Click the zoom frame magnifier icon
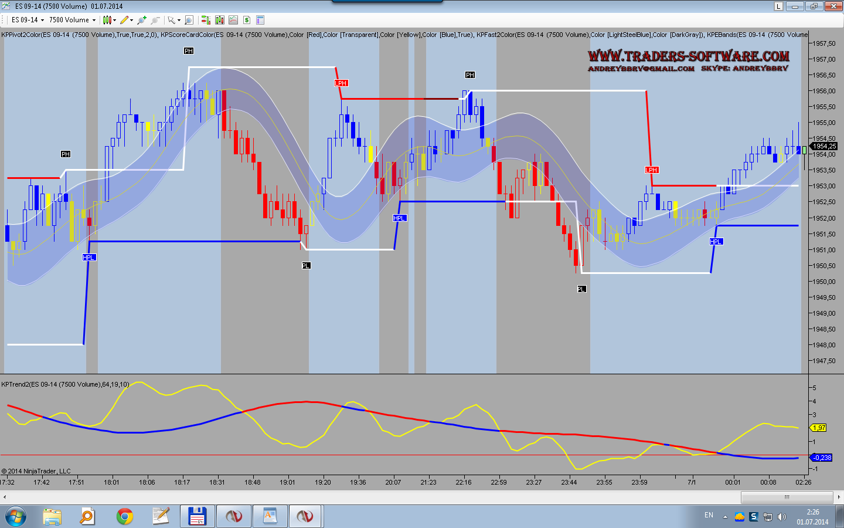Image resolution: width=844 pixels, height=528 pixels. 189,20
